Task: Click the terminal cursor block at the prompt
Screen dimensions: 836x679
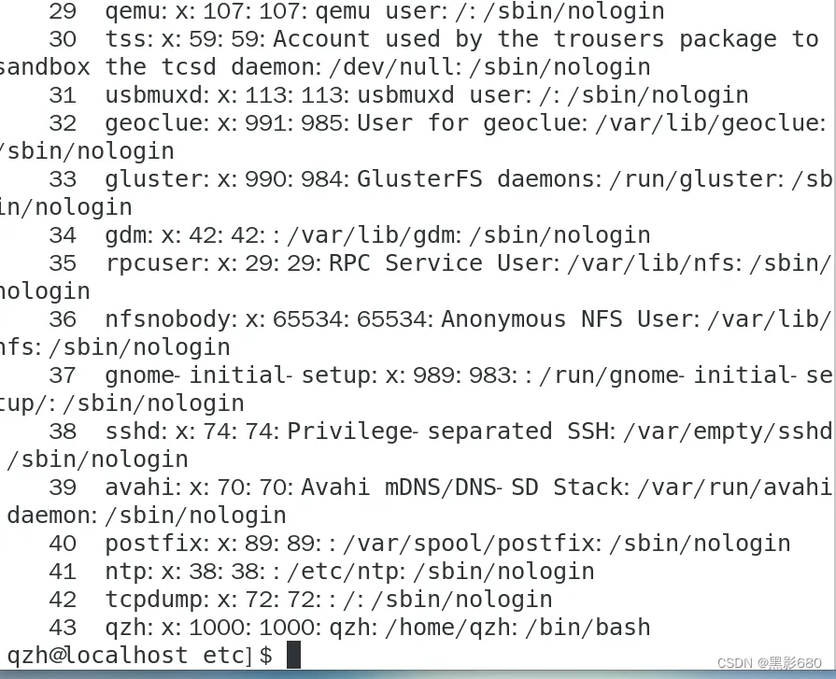Action: 294,655
